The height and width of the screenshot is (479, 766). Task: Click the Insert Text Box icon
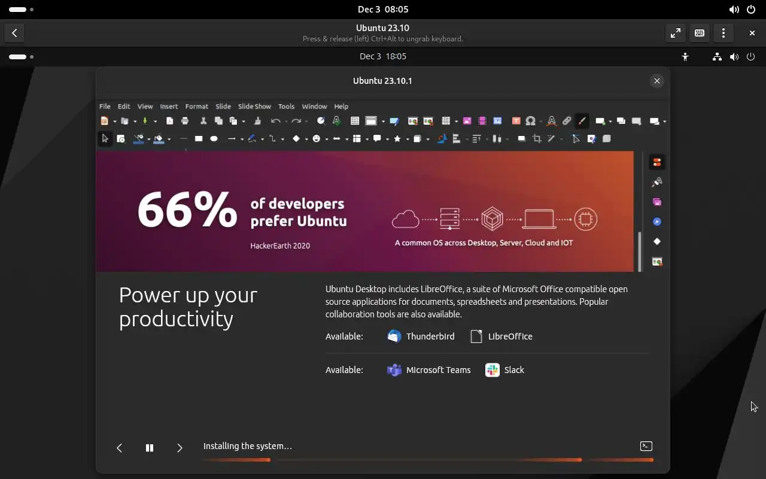tap(516, 121)
